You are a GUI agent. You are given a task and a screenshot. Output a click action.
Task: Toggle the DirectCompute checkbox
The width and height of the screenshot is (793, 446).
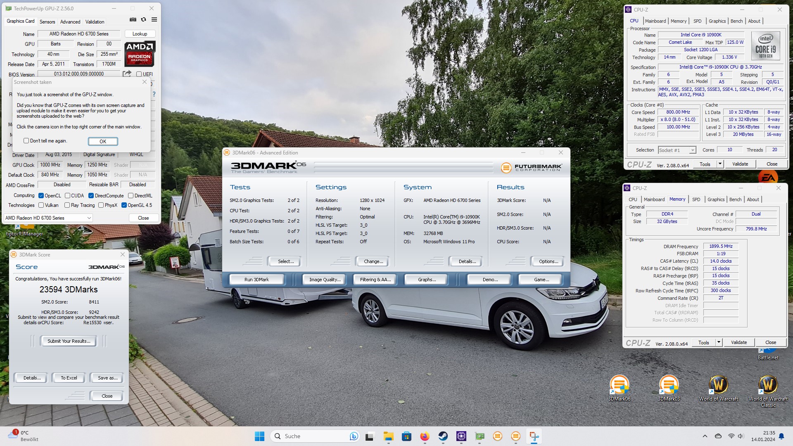tap(91, 196)
